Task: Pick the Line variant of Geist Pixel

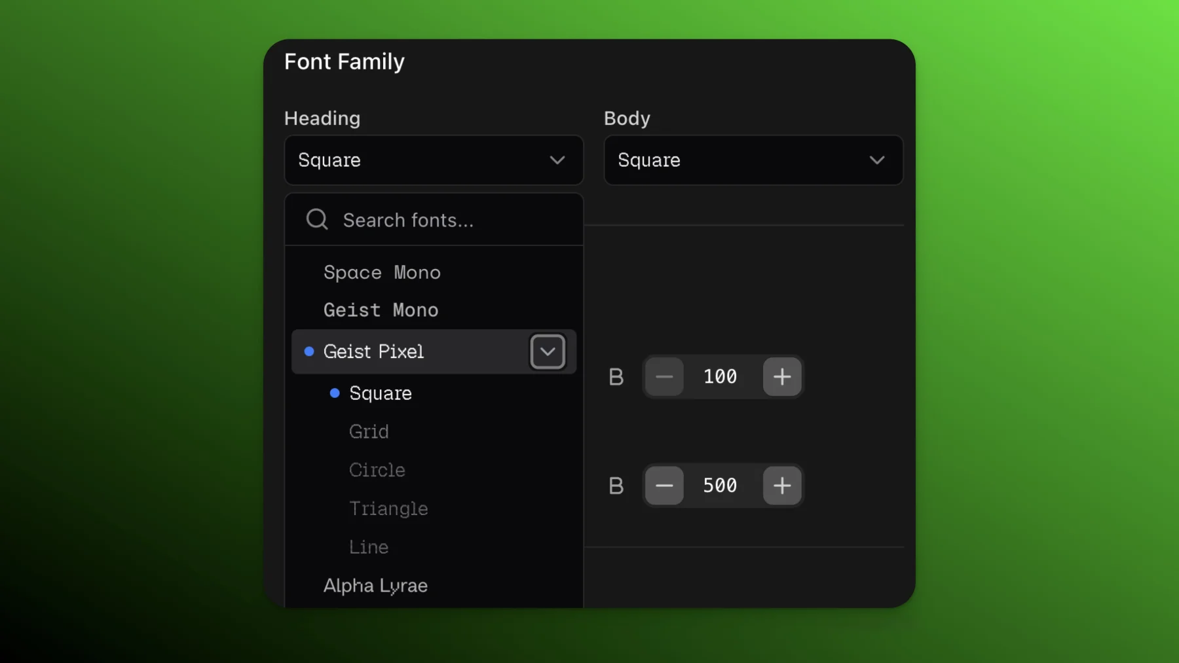Action: pyautogui.click(x=368, y=547)
